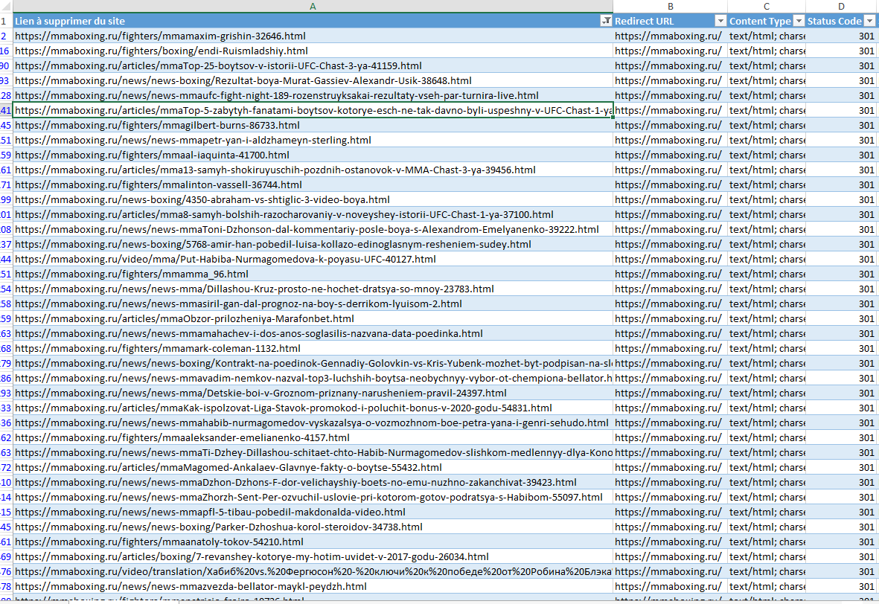Viewport: 879px width, 604px height.
Task: Click the column C header
Action: pos(766,7)
